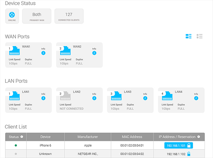Click the LAN1 ethernet port icon

click(14, 96)
